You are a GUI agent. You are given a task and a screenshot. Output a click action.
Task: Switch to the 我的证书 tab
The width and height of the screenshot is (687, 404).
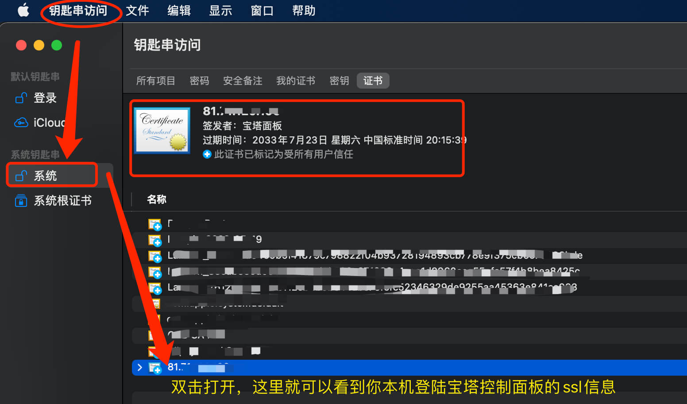296,81
